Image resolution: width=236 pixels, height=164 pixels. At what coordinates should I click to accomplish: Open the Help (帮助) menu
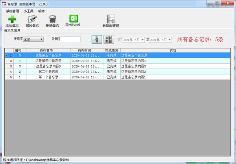(x=41, y=11)
